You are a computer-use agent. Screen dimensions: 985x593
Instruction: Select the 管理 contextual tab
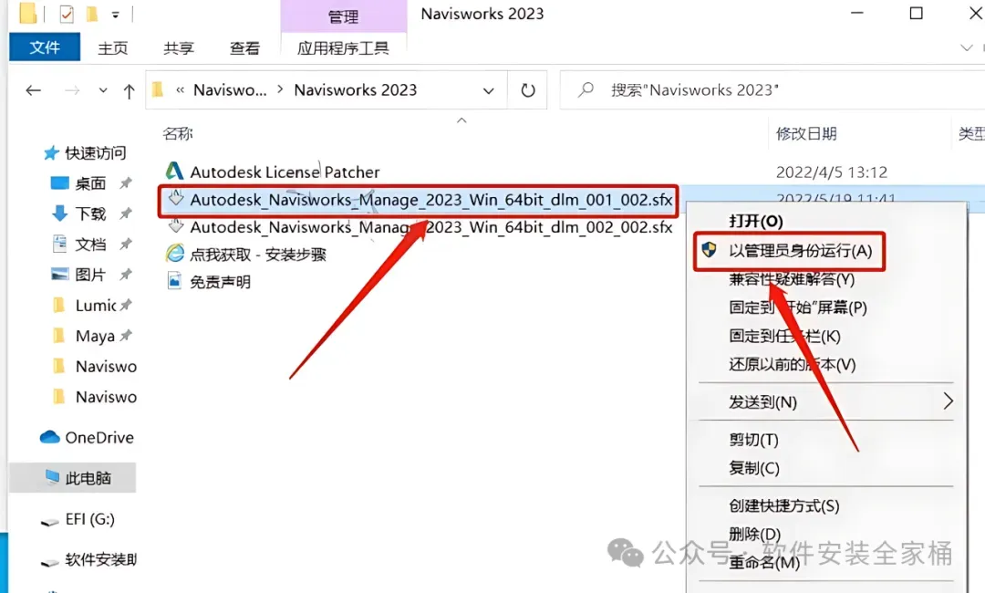click(344, 17)
